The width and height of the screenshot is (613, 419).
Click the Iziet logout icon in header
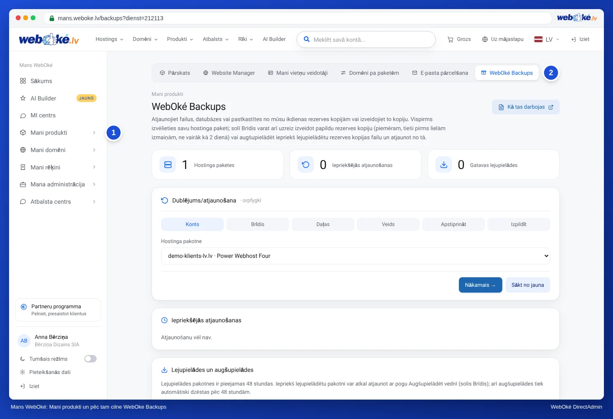coord(574,39)
